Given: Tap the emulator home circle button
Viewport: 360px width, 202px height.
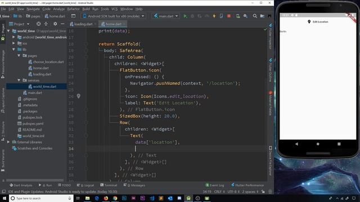Looking at the screenshot, I should [318, 144].
